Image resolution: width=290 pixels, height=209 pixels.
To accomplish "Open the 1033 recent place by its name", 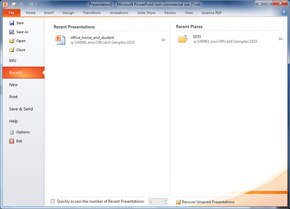I will click(197, 37).
